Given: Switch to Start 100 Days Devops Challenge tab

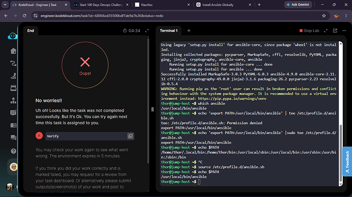Looking at the screenshot, I should pos(101,5).
